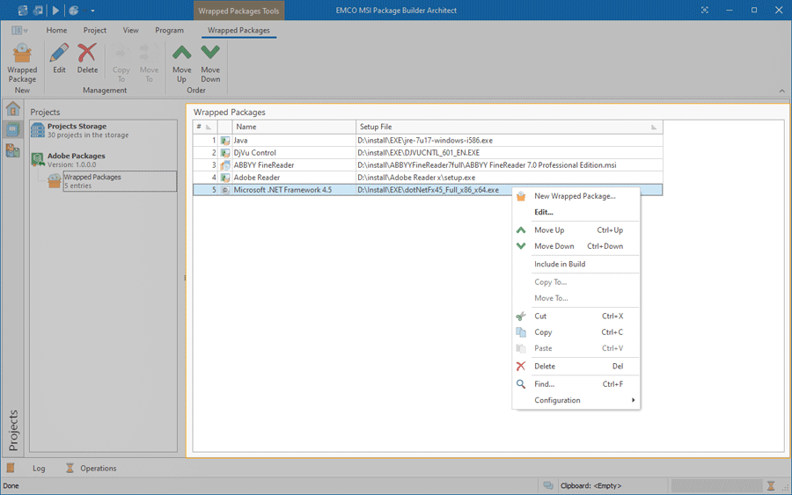This screenshot has width=792, height=495.
Task: Switch to Wrapped Packages ribbon tab
Action: point(238,30)
